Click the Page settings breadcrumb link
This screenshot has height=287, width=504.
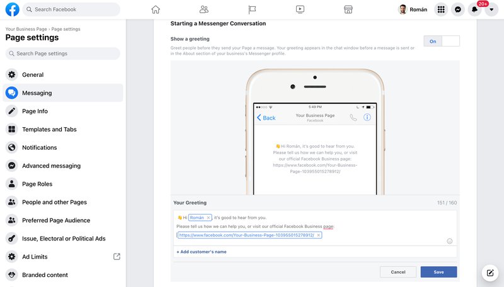[x=66, y=29]
